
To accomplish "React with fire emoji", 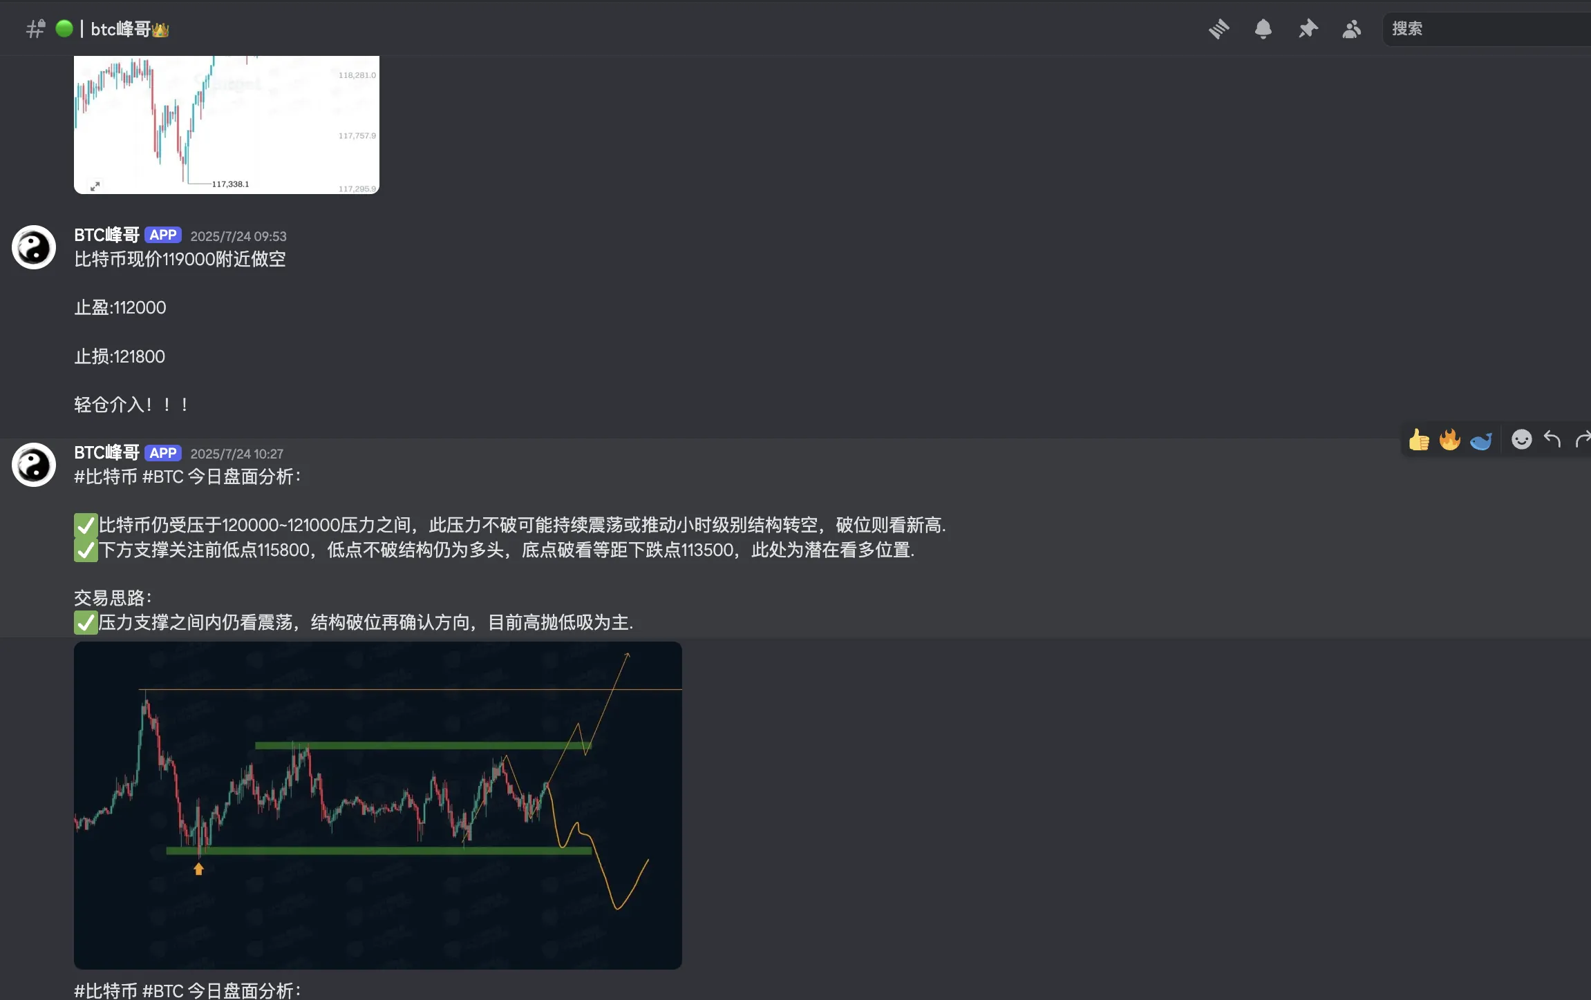I will tap(1449, 439).
